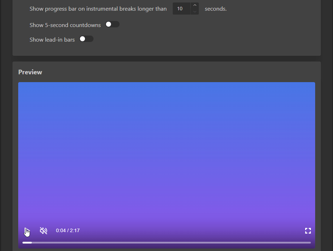Click the center of the preview video

[x=167, y=156]
